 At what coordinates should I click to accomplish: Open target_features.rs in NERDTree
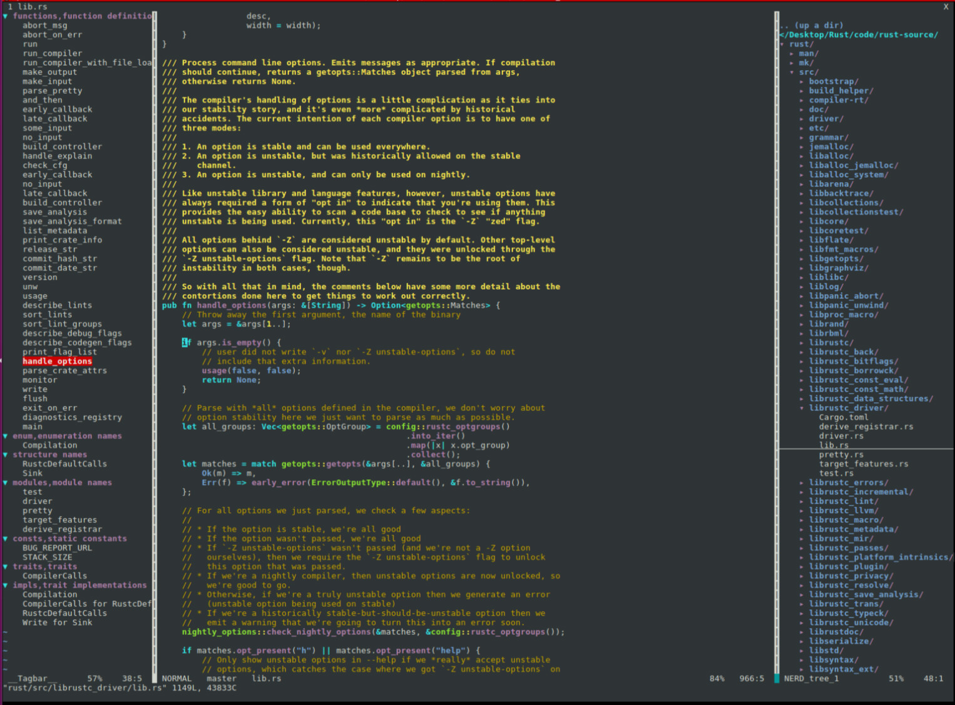[864, 464]
